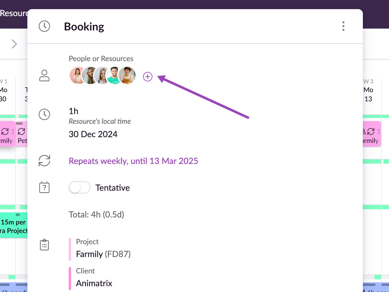The width and height of the screenshot is (389, 292).
Task: Open the Animatrix client field
Action: click(x=94, y=283)
